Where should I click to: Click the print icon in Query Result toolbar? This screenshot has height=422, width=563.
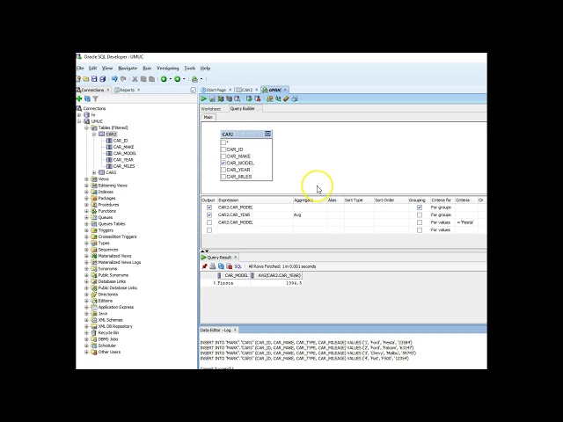213,266
